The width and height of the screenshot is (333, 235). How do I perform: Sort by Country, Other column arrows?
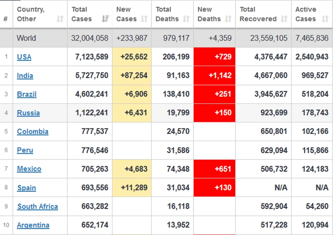(60, 19)
